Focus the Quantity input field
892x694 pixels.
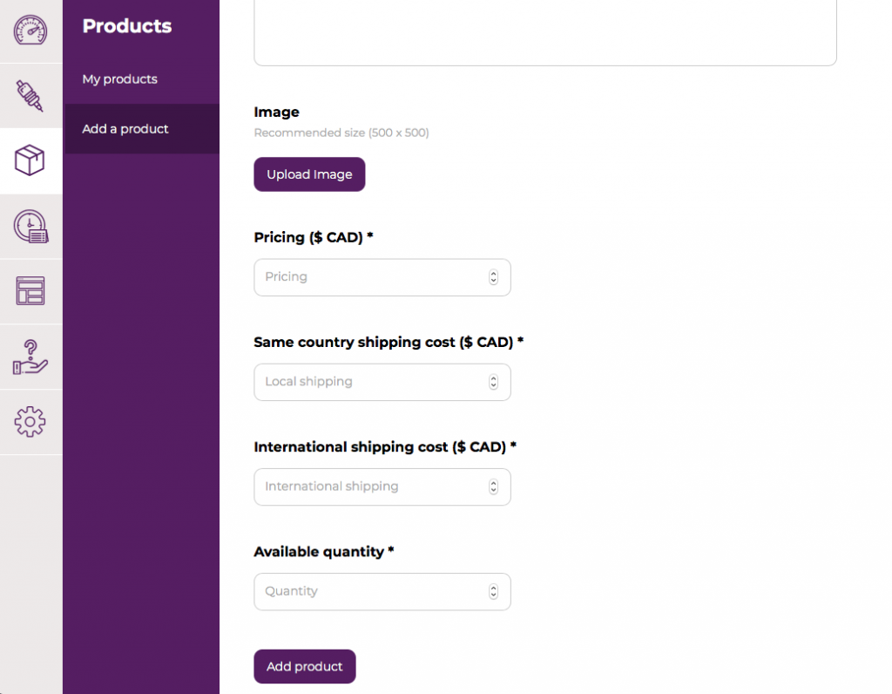[382, 591]
